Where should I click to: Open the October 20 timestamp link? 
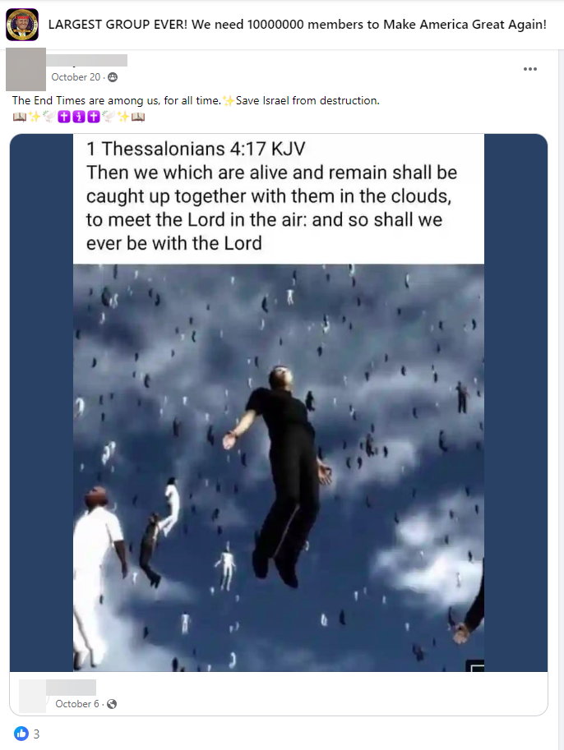(x=74, y=75)
